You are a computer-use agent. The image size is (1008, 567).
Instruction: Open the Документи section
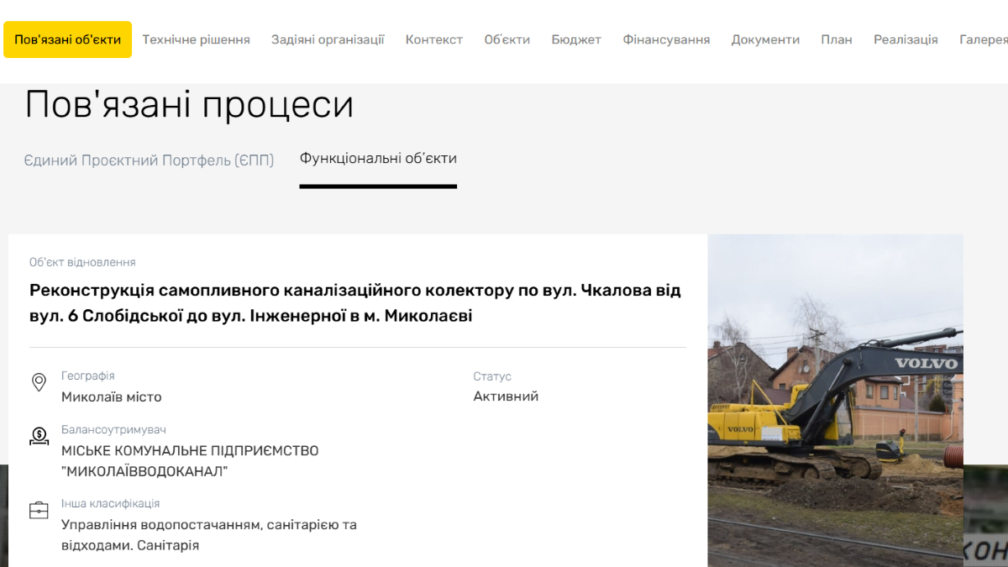click(765, 39)
